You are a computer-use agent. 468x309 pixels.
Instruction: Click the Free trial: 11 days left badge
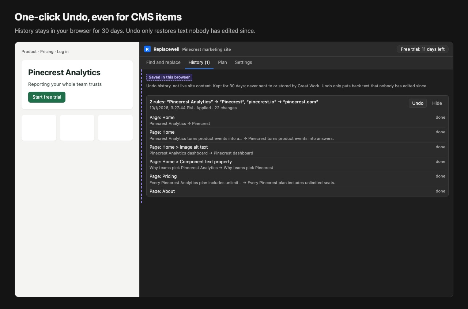423,49
